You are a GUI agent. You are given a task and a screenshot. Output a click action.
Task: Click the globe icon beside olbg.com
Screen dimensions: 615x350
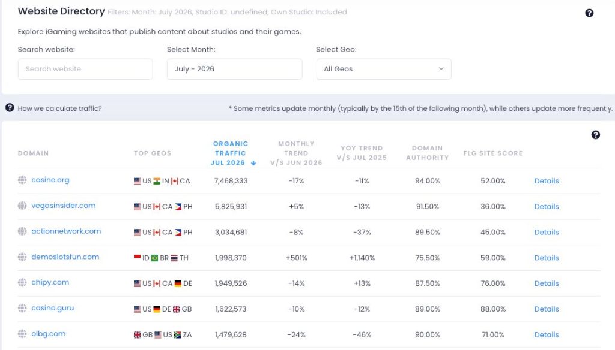click(x=22, y=334)
